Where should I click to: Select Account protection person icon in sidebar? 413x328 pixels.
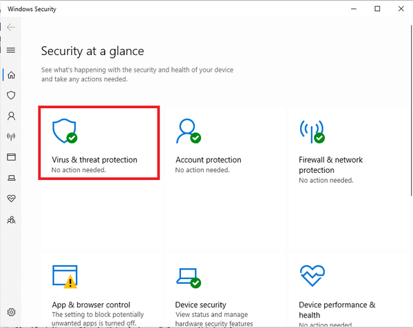[x=11, y=116]
